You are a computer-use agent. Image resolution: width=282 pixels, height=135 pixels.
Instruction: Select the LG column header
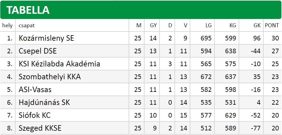tap(209, 25)
